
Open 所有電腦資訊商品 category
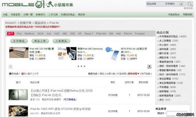click(x=173, y=36)
